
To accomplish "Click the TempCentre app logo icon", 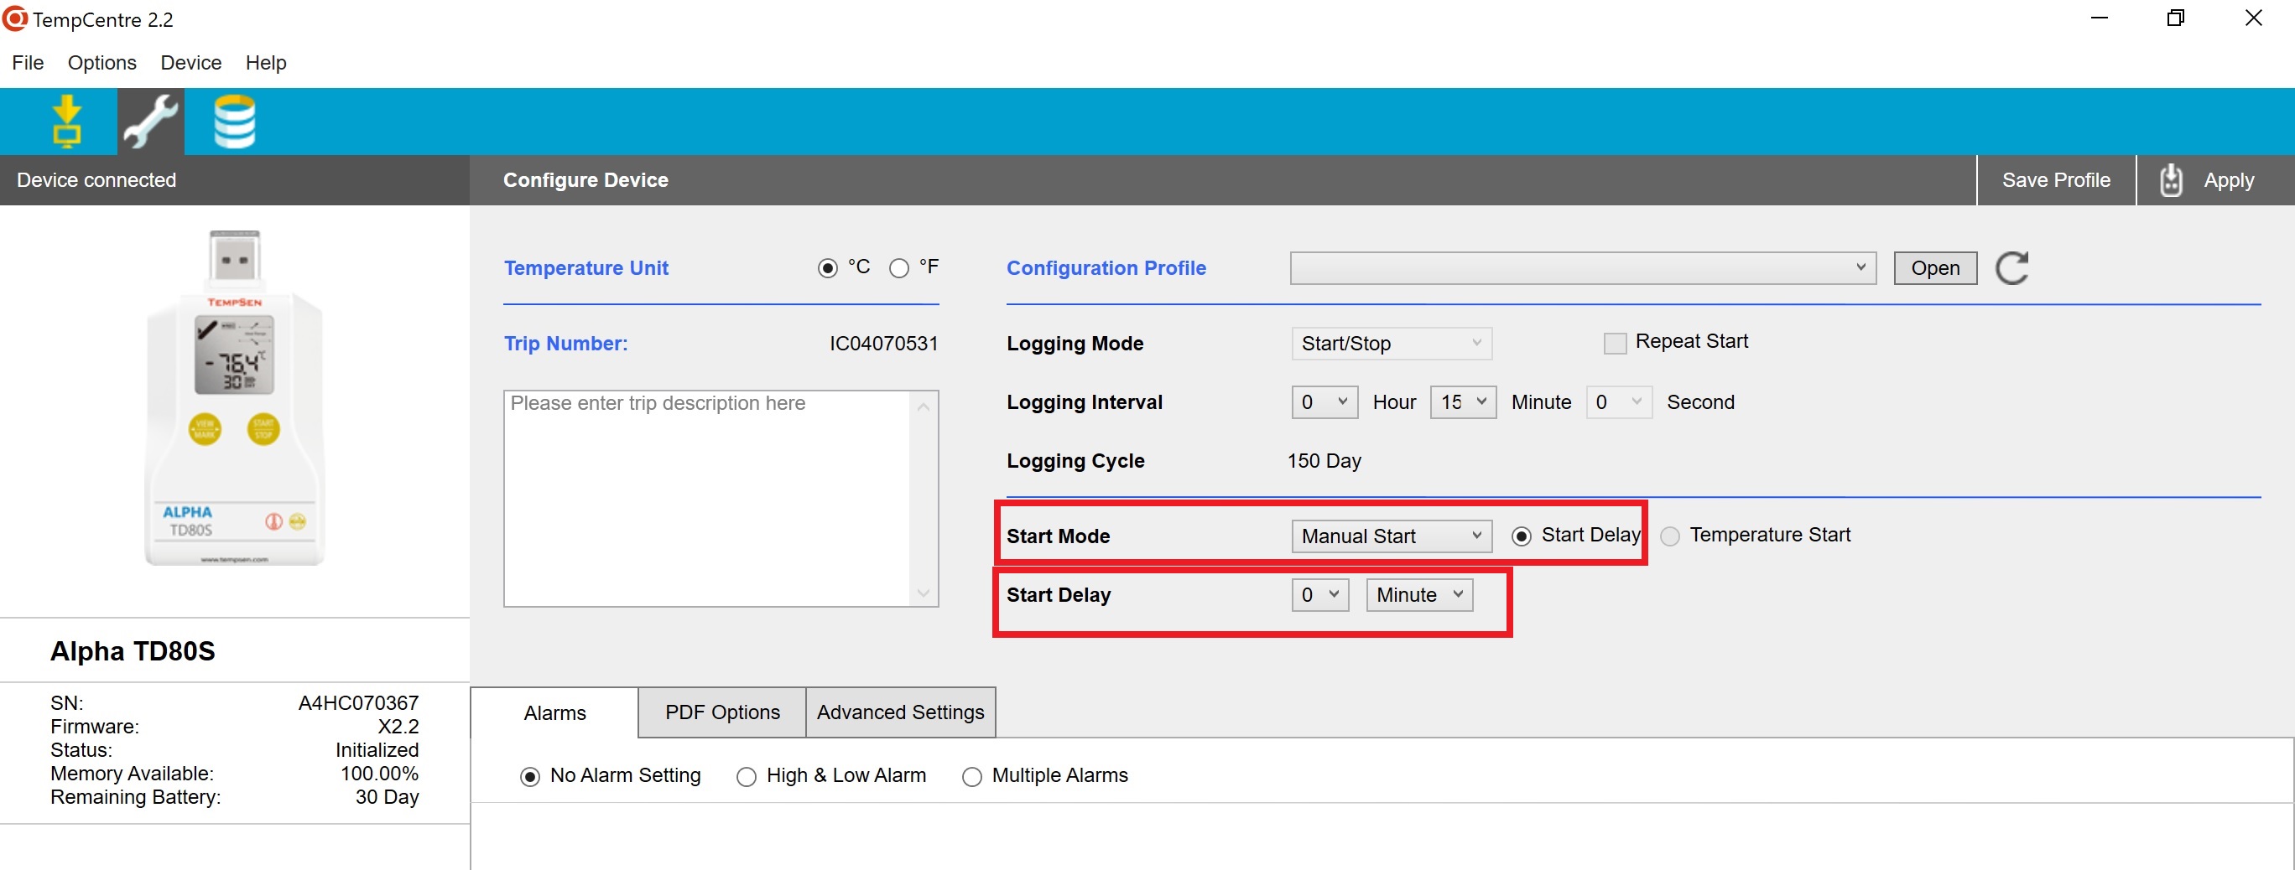I will tap(15, 18).
